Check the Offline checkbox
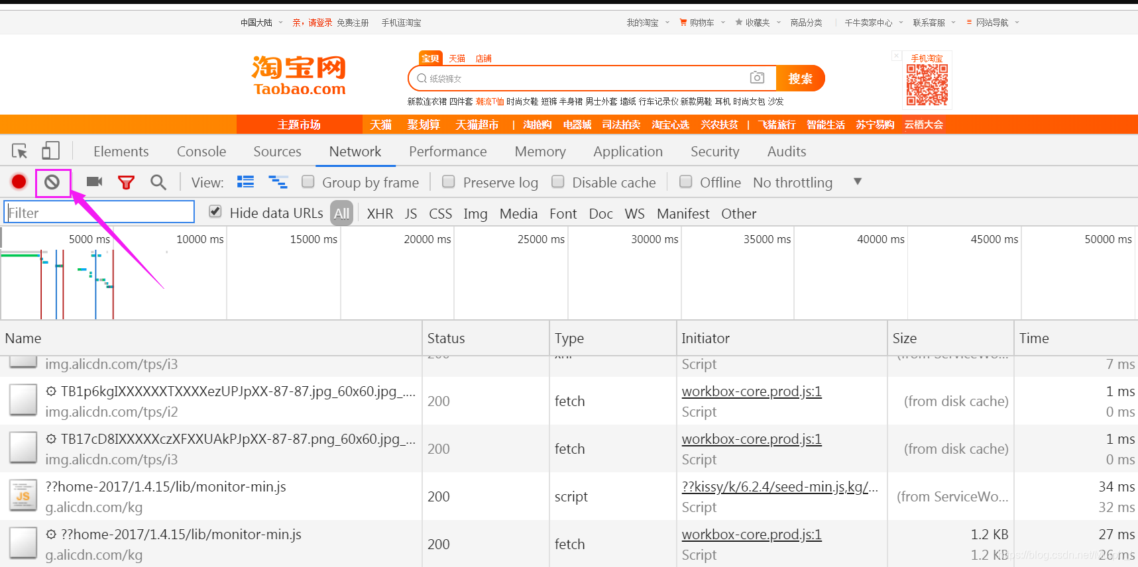Screen dimensions: 1138x567 click(686, 181)
